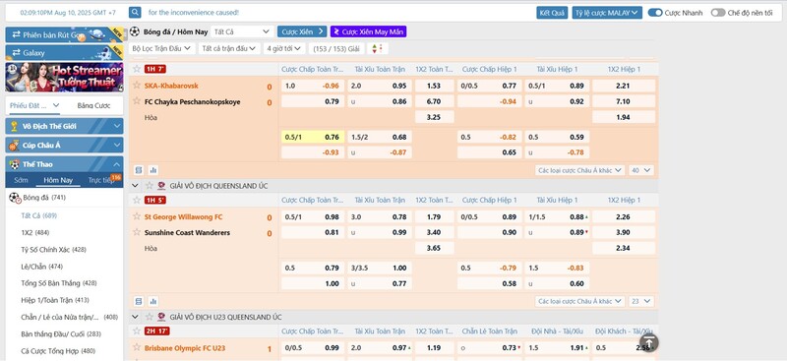Click the scroll-to-top arrow button
787x361 pixels.
point(648,342)
